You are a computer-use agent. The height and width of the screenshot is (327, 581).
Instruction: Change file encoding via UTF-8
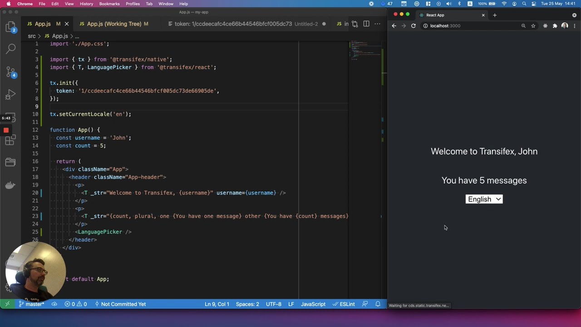click(x=274, y=304)
